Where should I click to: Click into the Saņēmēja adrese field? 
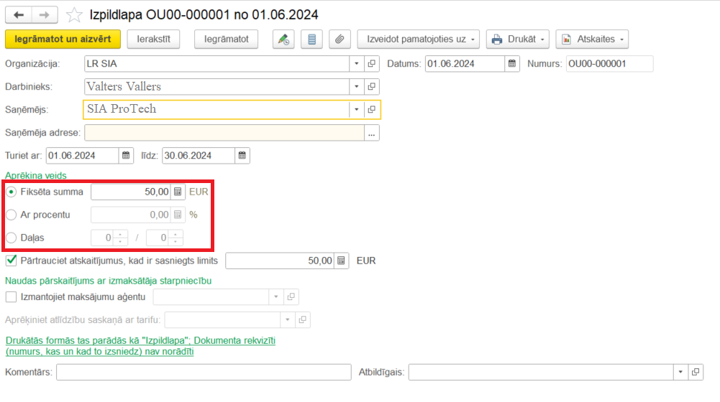[224, 133]
